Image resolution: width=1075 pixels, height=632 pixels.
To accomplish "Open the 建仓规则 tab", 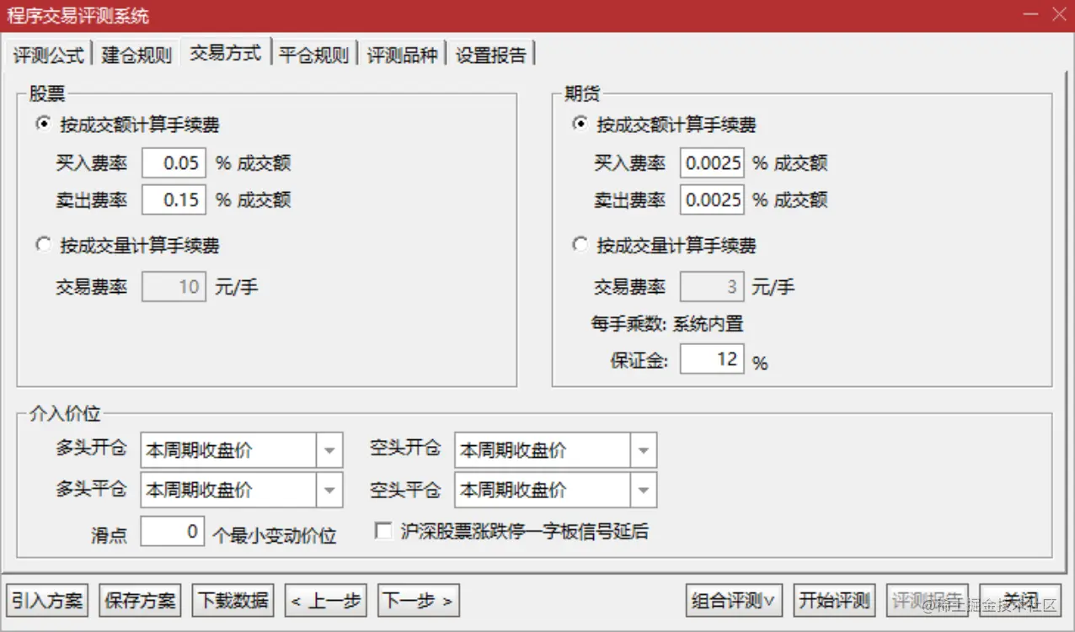I will [x=136, y=56].
